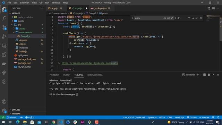Split the terminal panel
Viewport: 222px width, 125px height.
pos(204,75)
